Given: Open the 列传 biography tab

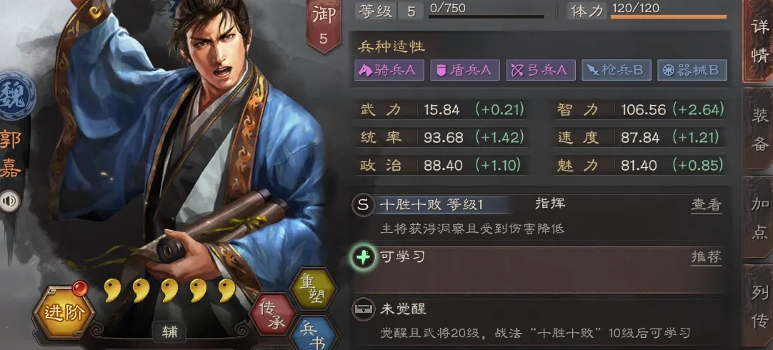Looking at the screenshot, I should pyautogui.click(x=759, y=306).
